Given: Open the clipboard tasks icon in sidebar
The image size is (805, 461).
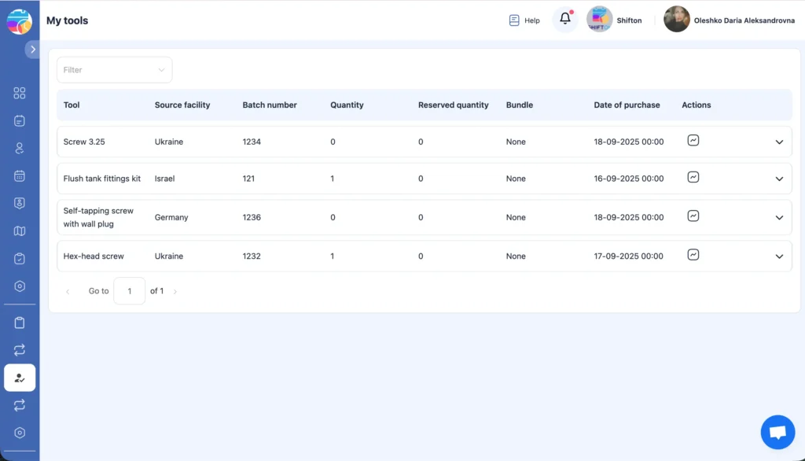Looking at the screenshot, I should click(19, 258).
